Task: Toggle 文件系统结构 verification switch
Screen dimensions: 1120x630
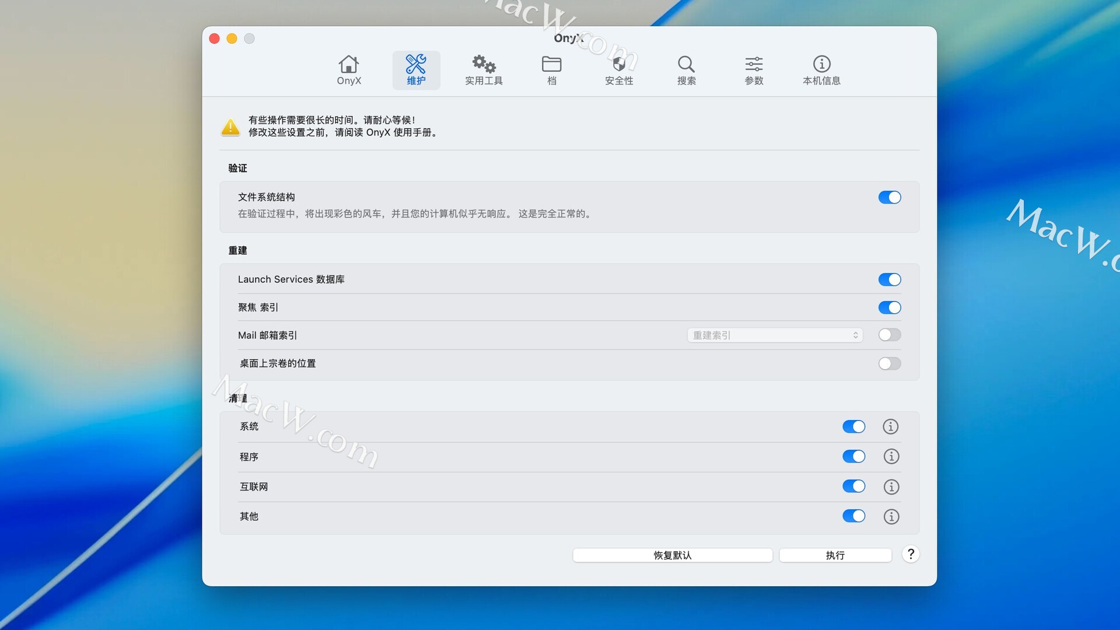Action: 890,197
